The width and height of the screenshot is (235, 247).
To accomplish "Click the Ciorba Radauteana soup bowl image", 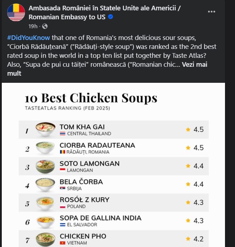I will (x=45, y=147).
